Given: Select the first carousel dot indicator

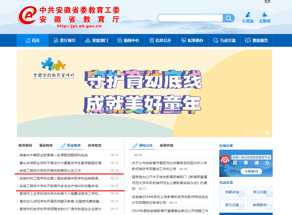Looking at the screenshot, I should point(247,133).
